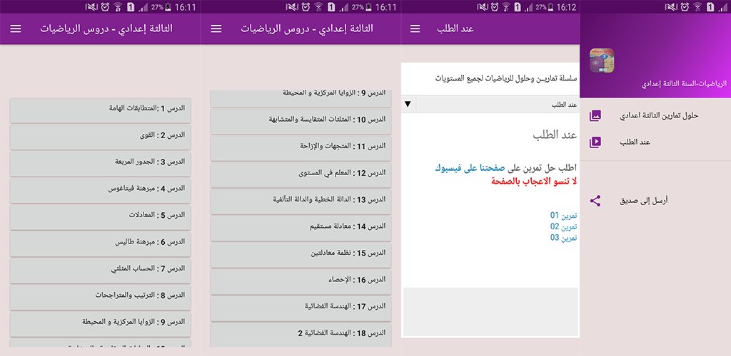
Task: Tap the سلسلة تمارين وحلول للرياضيات heading
Action: (x=506, y=78)
